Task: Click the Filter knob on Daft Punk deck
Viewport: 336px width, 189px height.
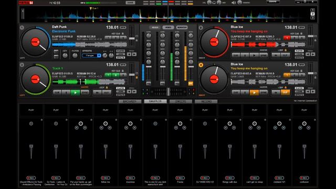Action: coord(75,56)
